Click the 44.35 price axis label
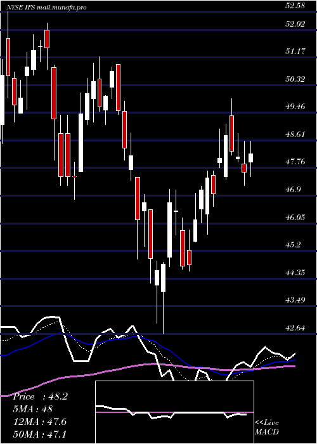The height and width of the screenshot is (444, 317). tap(295, 273)
